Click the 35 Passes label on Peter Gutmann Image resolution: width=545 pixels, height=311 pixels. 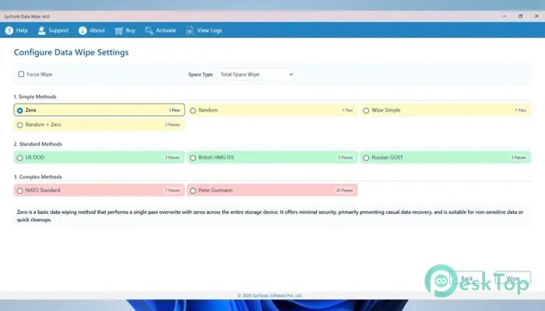coord(344,190)
